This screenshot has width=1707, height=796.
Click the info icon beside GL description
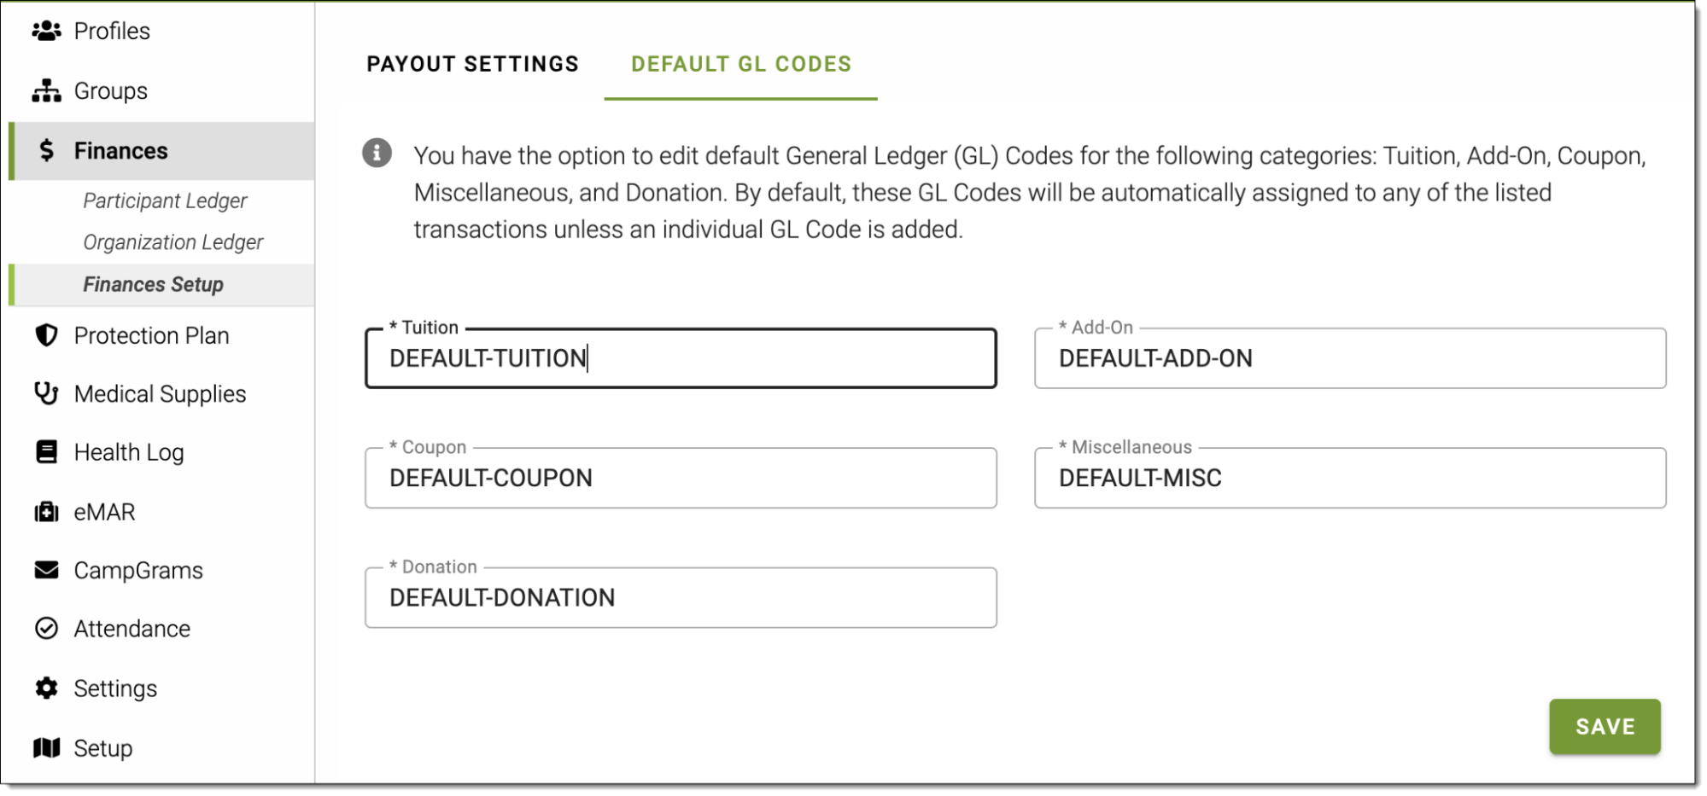point(377,154)
